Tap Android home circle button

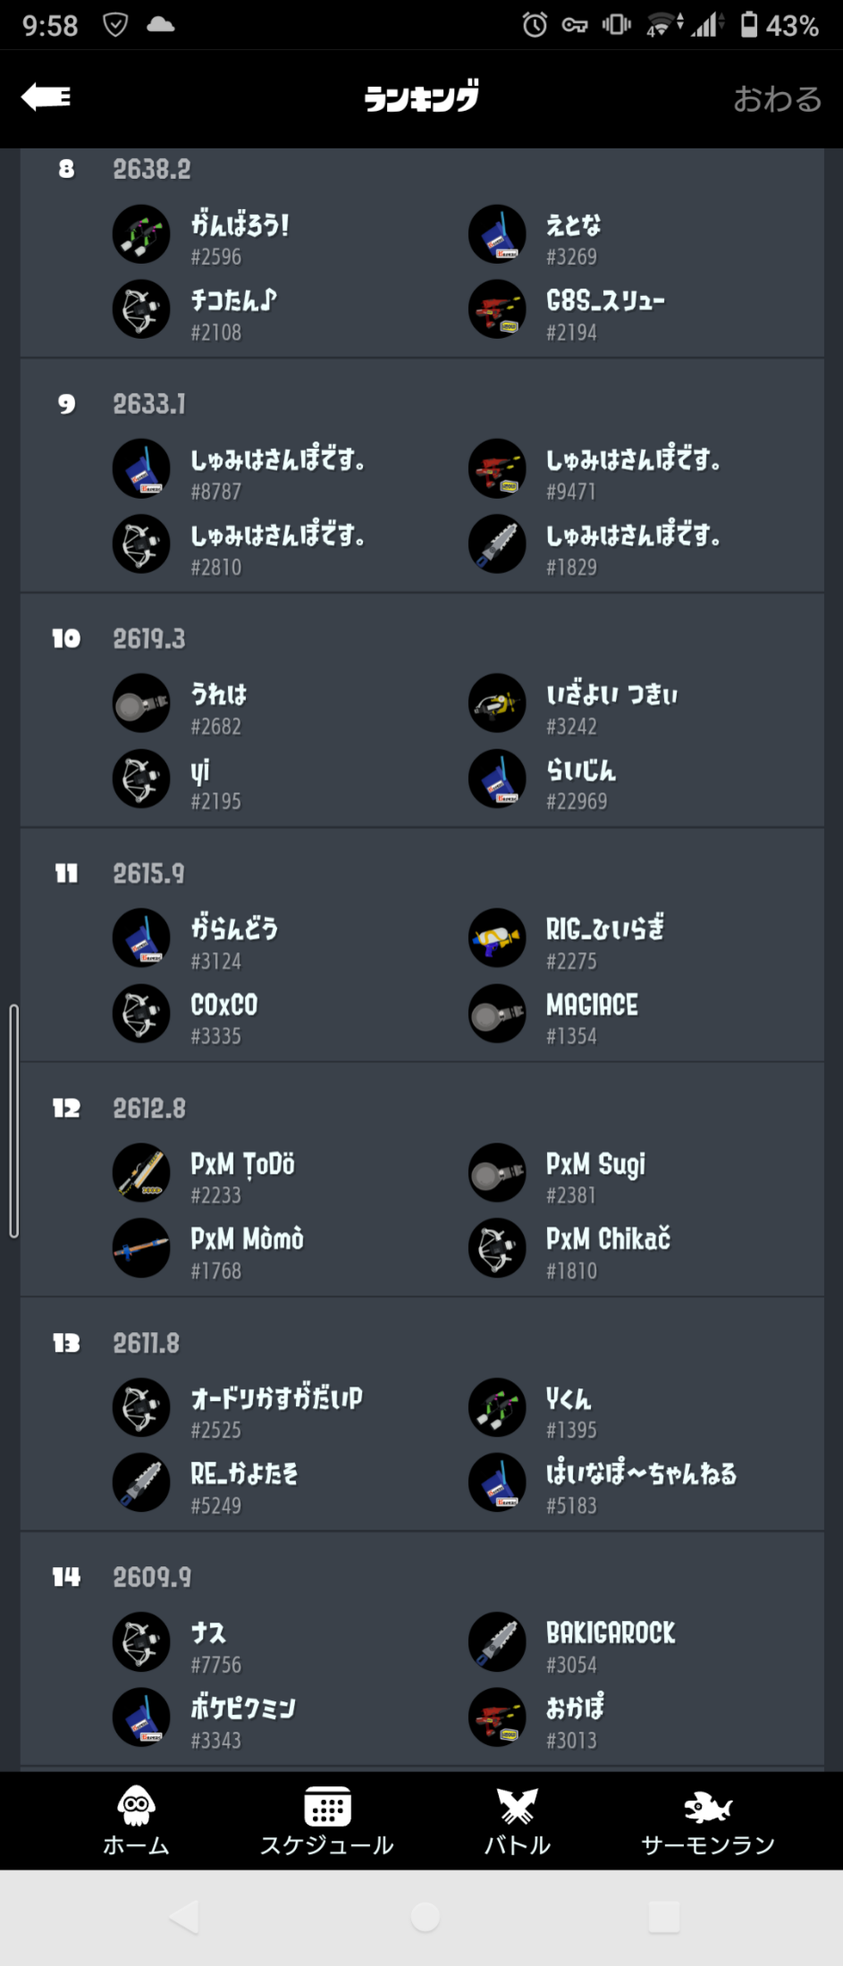tap(425, 1917)
